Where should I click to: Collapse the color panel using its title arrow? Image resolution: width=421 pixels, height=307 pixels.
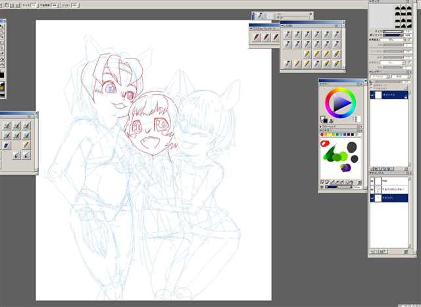pos(322,83)
